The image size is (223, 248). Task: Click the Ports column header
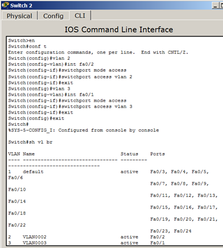(158, 154)
